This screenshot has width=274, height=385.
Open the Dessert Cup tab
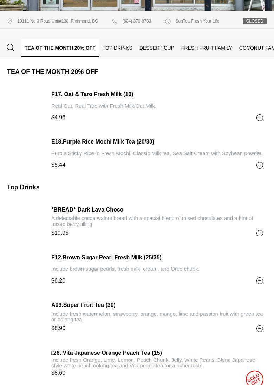[157, 48]
